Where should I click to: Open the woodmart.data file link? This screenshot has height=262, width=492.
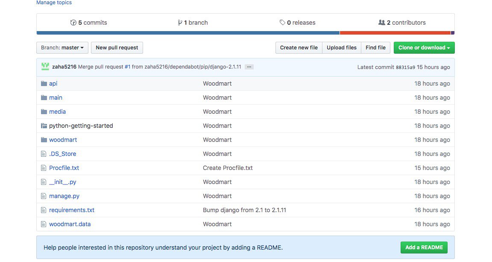pyautogui.click(x=70, y=225)
